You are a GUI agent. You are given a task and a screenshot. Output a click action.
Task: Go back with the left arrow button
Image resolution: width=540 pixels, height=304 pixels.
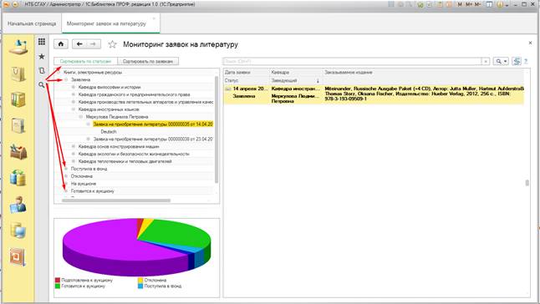[79, 44]
